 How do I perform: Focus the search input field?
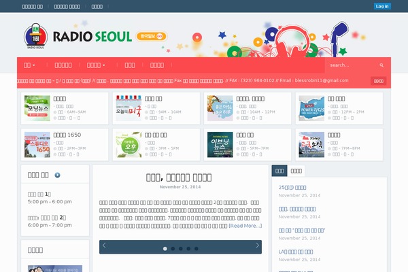tap(352, 65)
